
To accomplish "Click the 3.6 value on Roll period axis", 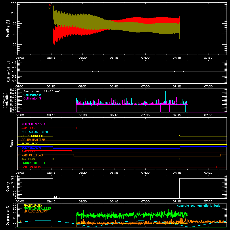I will (x=14, y=81).
